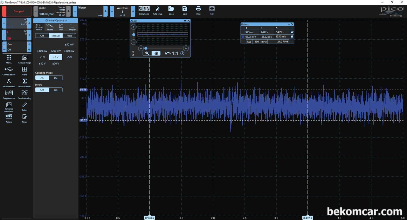
Task: Select ±20 V range
Action: (x=56, y=63)
